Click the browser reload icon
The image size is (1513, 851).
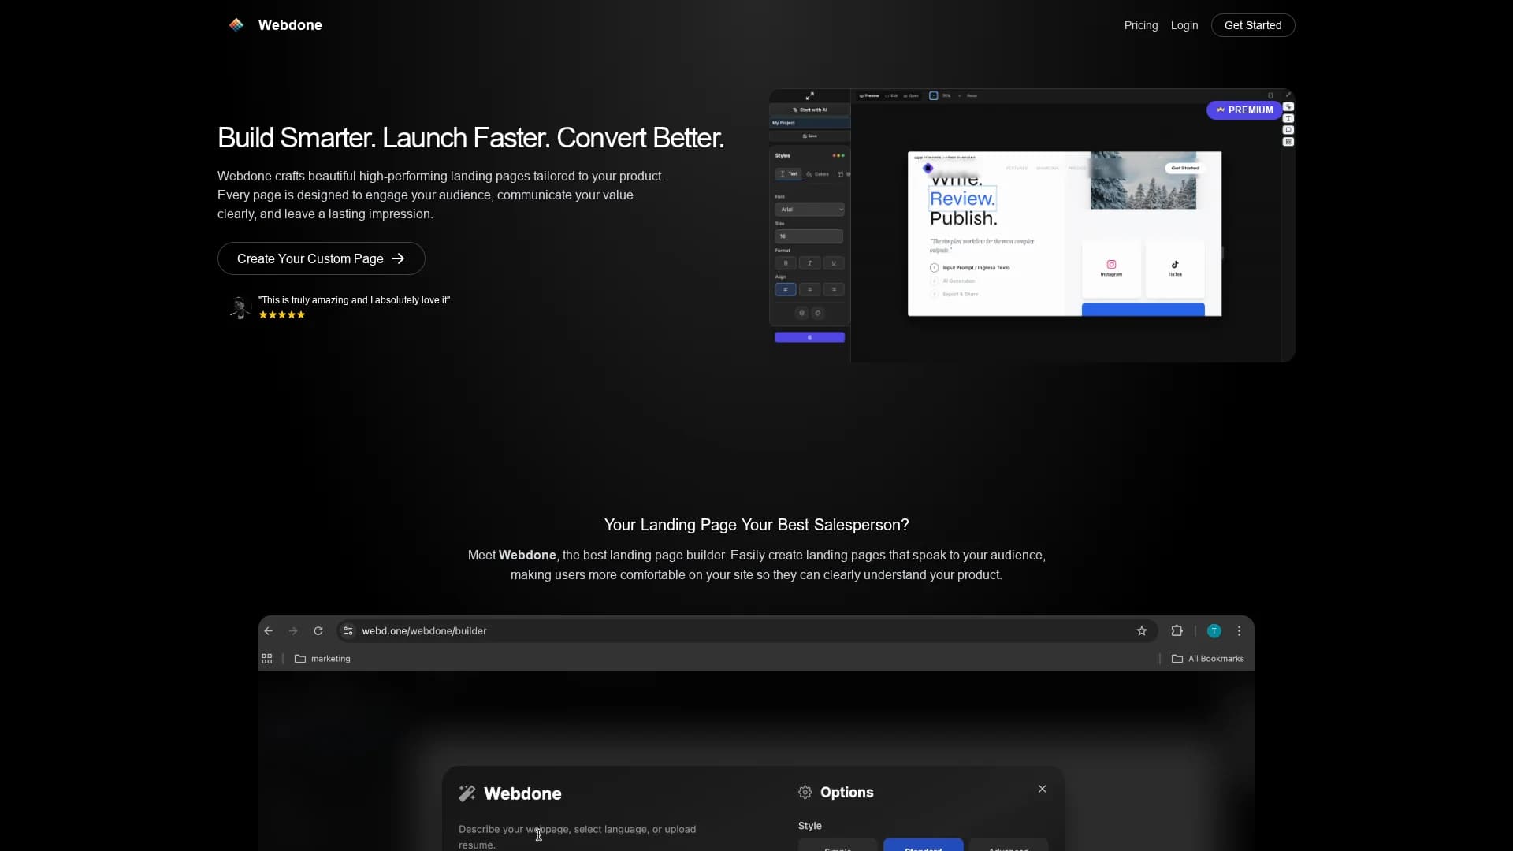click(318, 631)
